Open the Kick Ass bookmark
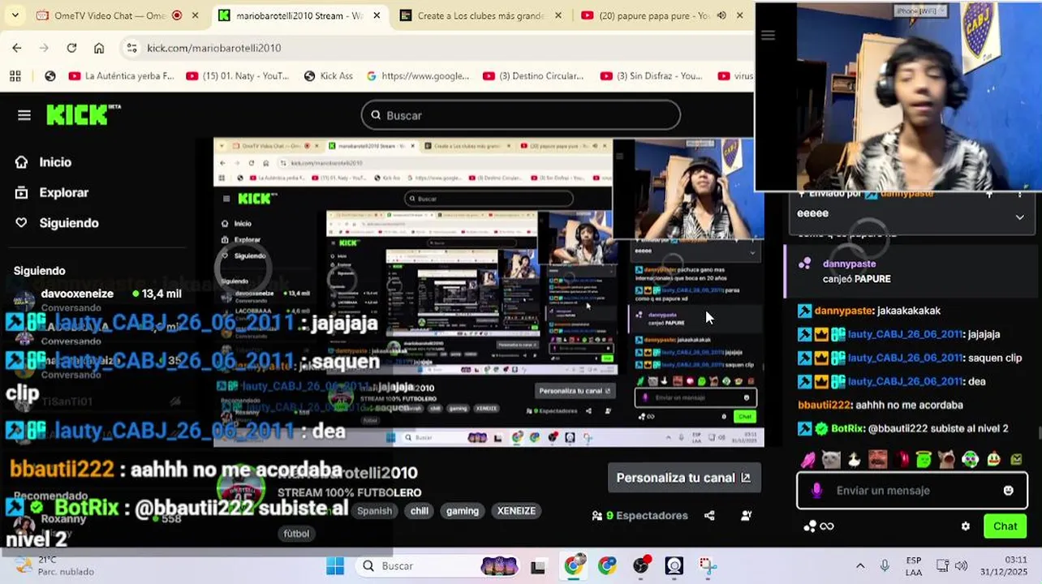Screen dimensions: 1042x584 tap(329, 76)
